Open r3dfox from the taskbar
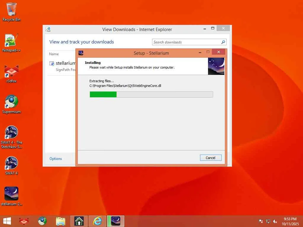Viewport: 303px width, 227px height. (x=24, y=221)
